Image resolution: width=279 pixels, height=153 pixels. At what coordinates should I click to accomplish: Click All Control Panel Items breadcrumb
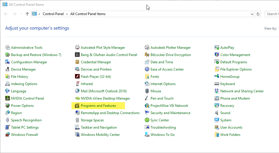coord(88,14)
